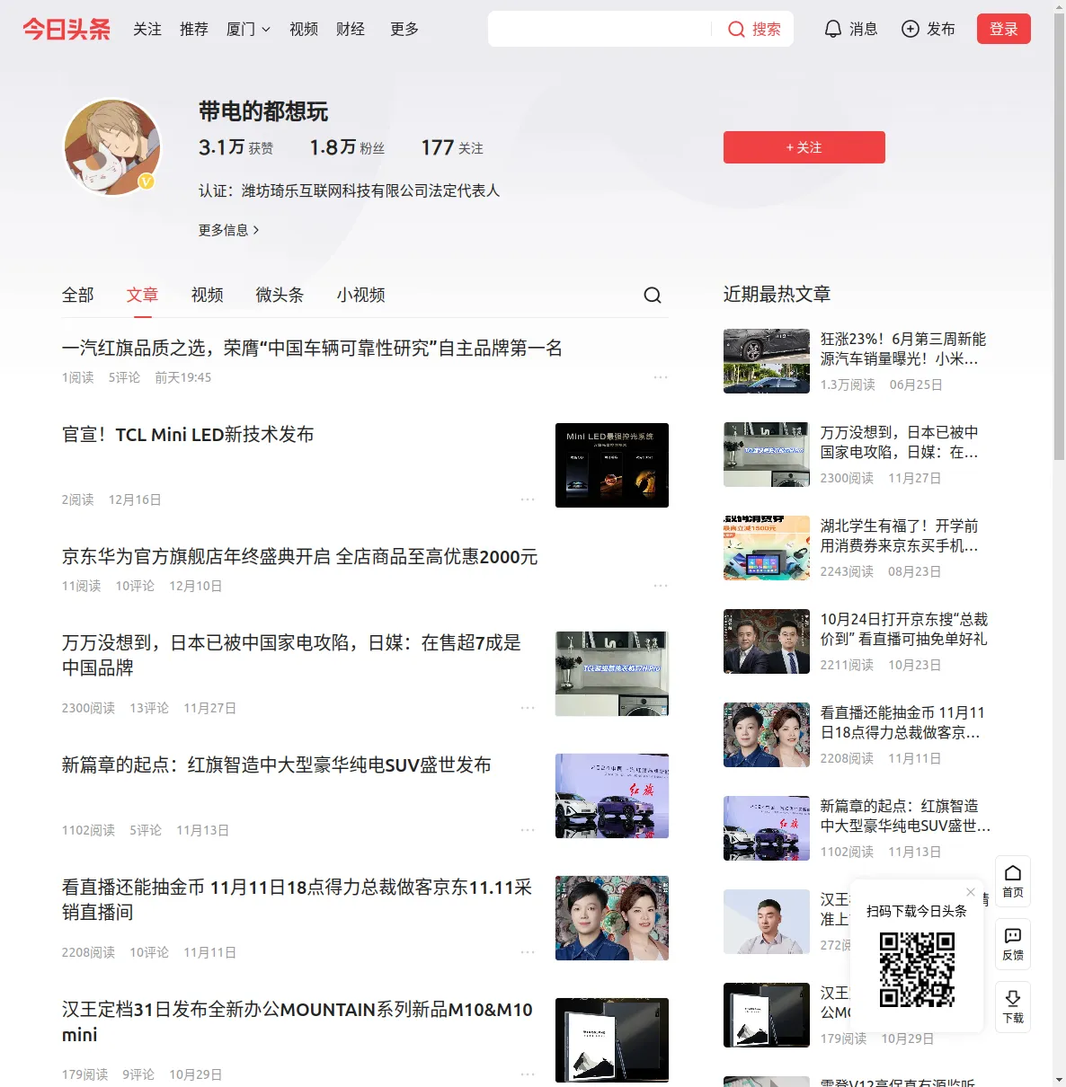Click the 狂涨23% hot article car thumbnail
Image resolution: width=1066 pixels, height=1087 pixels.
pos(767,361)
